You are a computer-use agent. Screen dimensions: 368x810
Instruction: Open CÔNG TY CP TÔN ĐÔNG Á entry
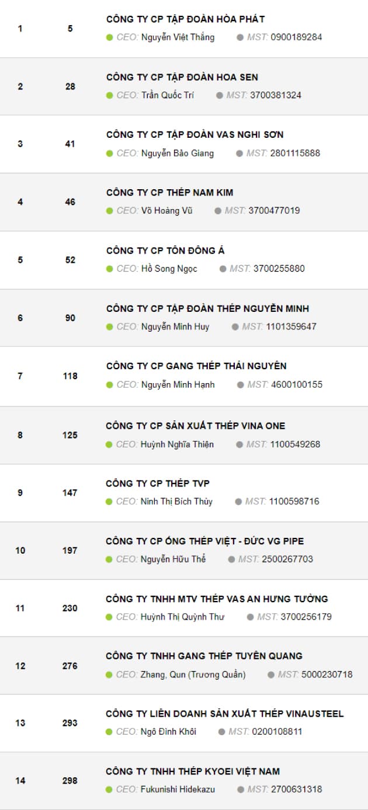click(165, 251)
